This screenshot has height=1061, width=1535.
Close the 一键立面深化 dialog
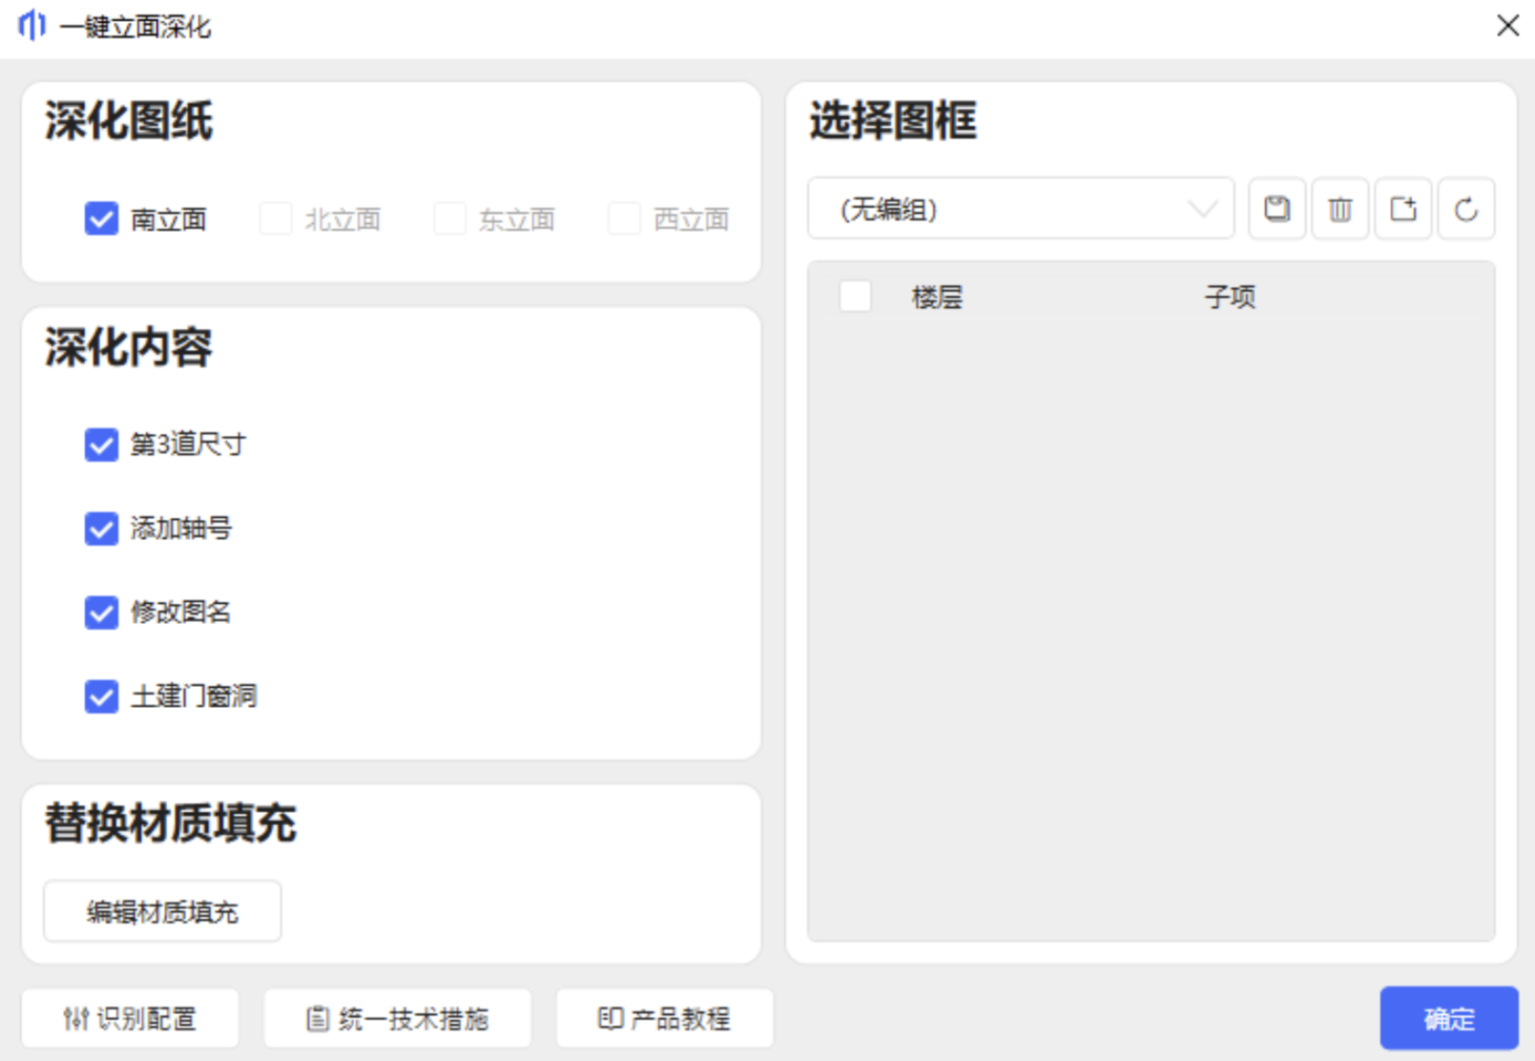click(x=1507, y=26)
